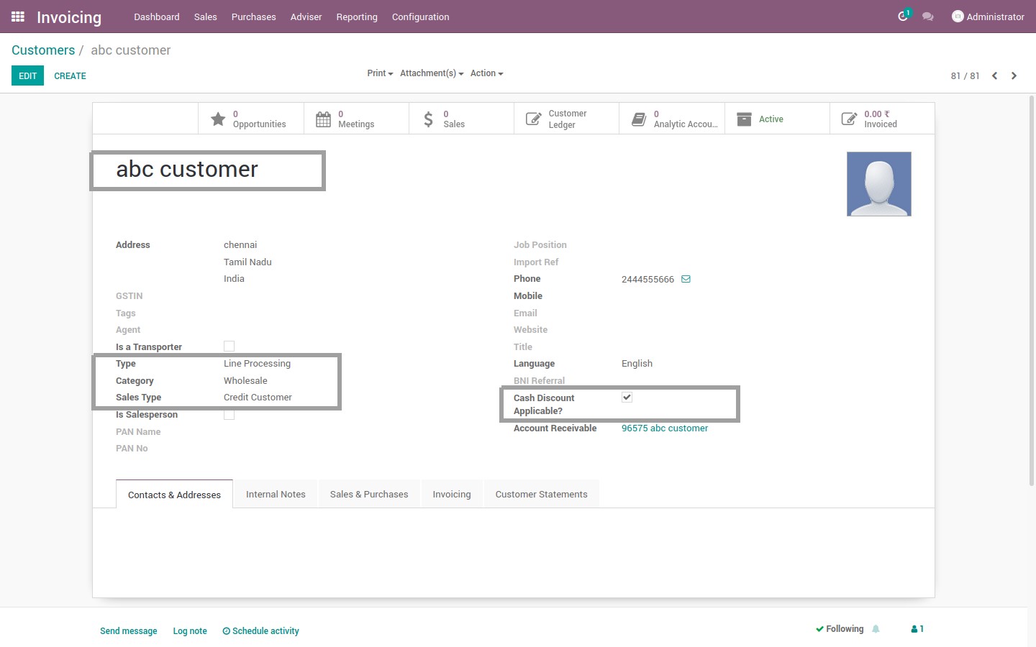The image size is (1036, 647).
Task: Go to next customer record arrow
Action: (1014, 75)
